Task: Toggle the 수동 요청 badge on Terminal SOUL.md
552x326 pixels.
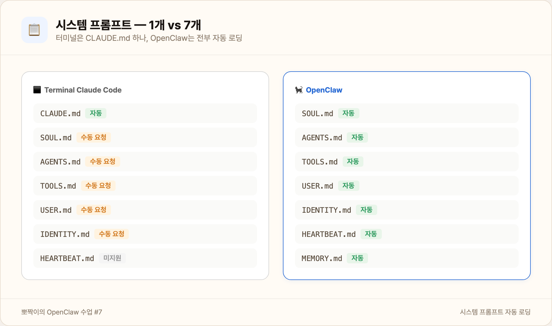Action: (93, 137)
